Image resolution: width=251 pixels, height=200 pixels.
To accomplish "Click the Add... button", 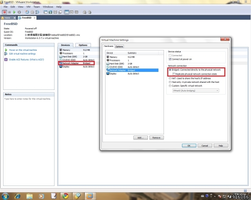I will pyautogui.click(x=140, y=137).
